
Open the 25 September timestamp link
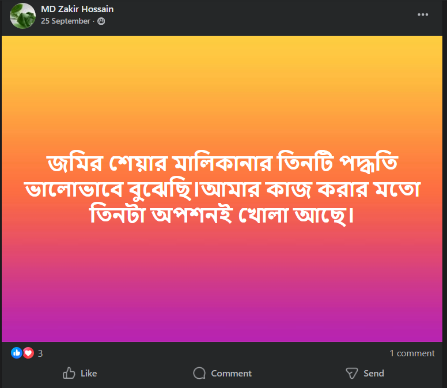coord(66,21)
